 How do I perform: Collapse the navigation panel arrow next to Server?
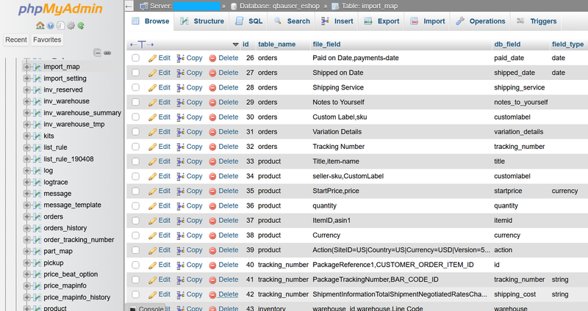click(129, 6)
